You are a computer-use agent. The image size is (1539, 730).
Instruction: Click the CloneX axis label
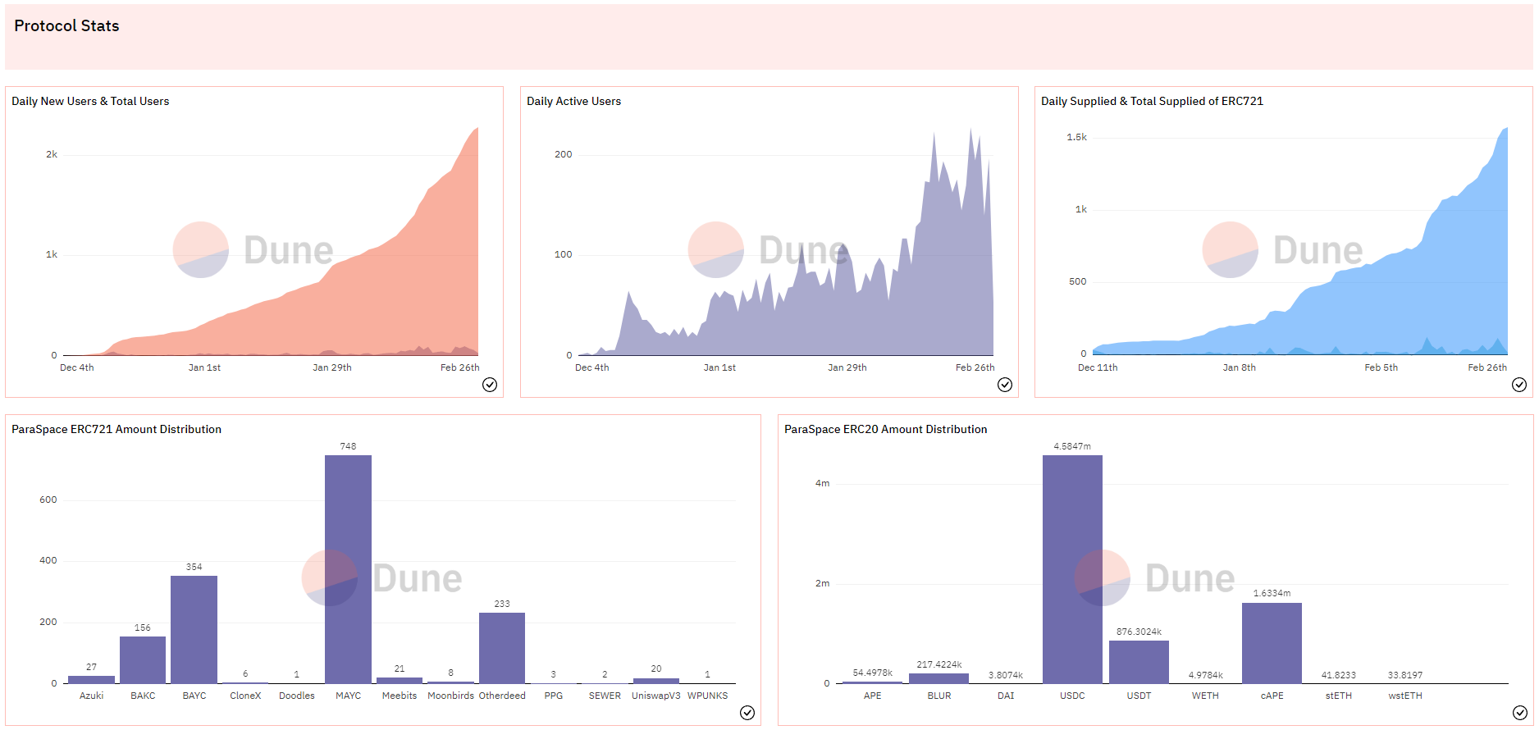pos(245,696)
